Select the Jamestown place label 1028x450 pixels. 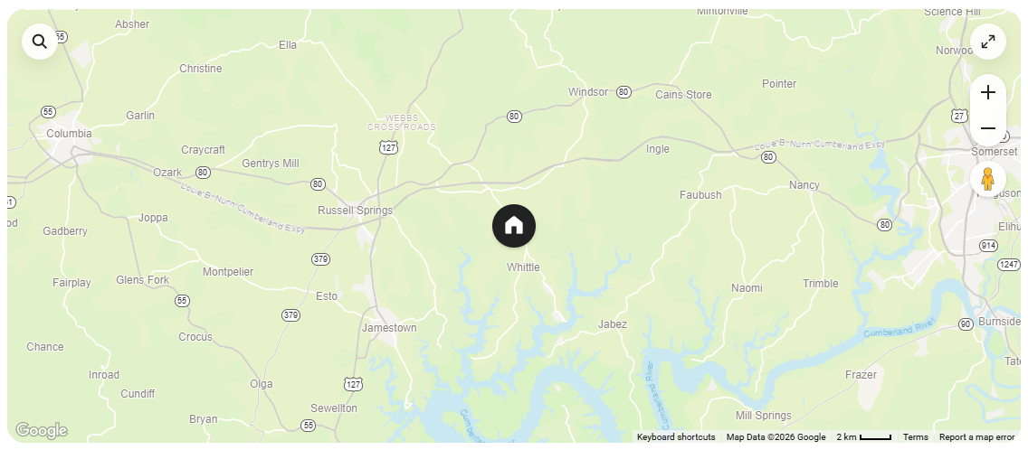tap(389, 327)
